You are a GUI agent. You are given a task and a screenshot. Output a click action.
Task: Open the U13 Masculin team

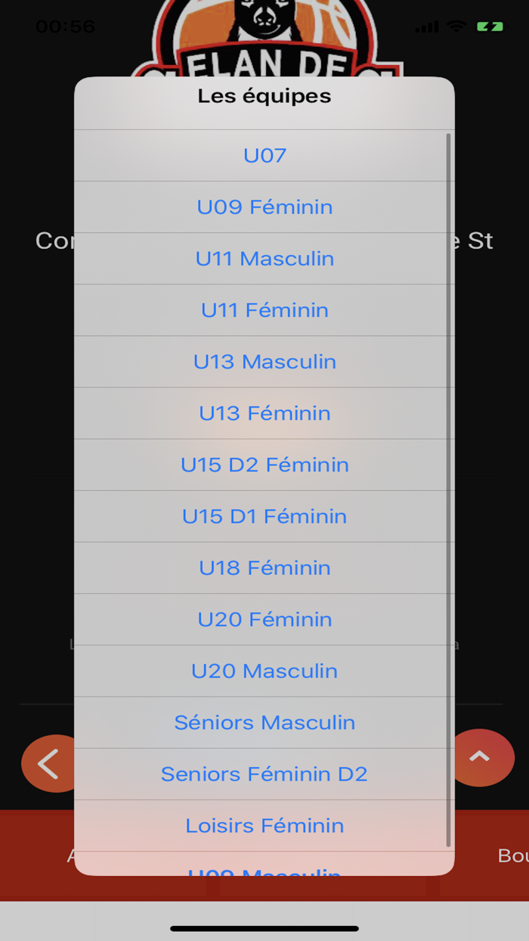264,362
